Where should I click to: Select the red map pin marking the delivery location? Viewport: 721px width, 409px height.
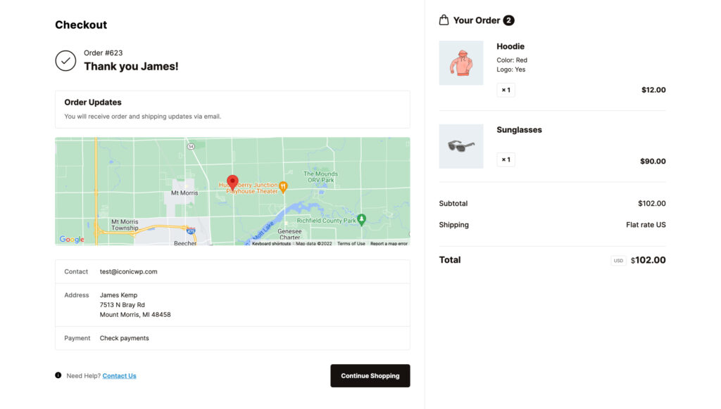coord(232,181)
